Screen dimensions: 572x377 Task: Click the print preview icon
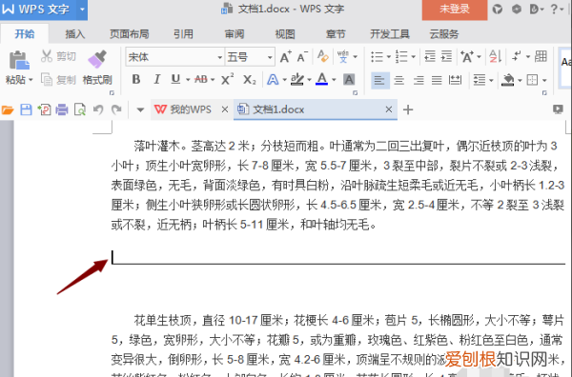(80, 109)
